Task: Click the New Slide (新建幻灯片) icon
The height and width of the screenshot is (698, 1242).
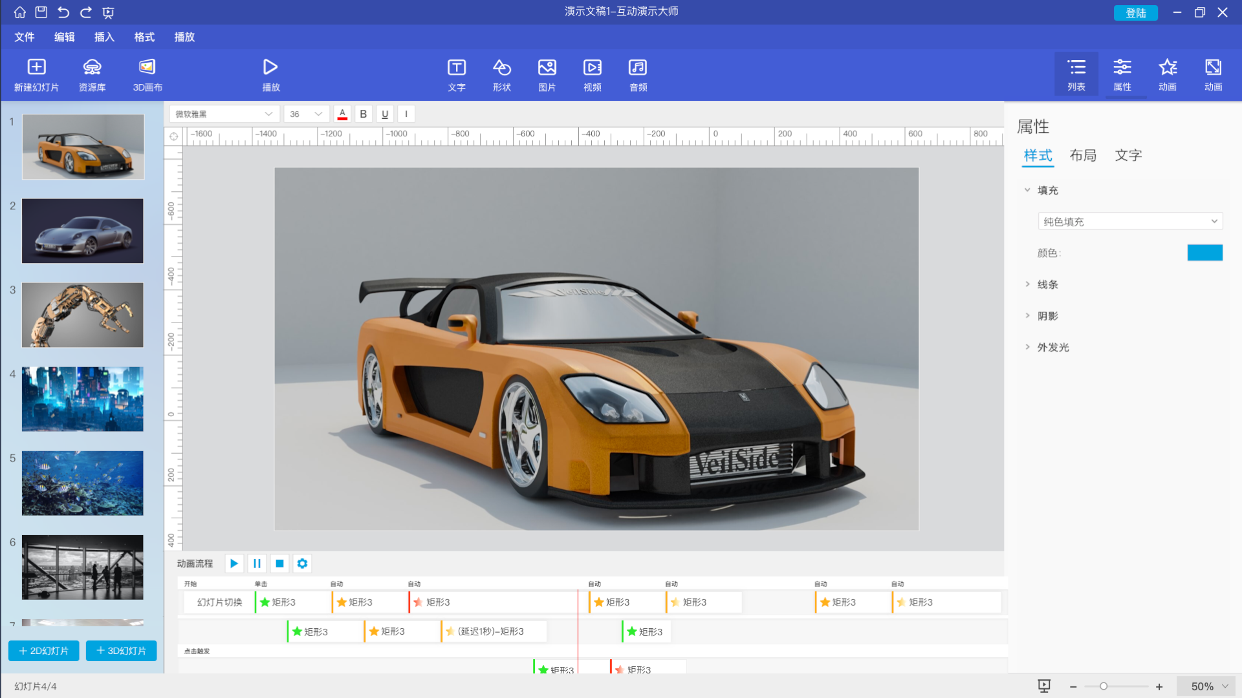Action: pyautogui.click(x=36, y=67)
